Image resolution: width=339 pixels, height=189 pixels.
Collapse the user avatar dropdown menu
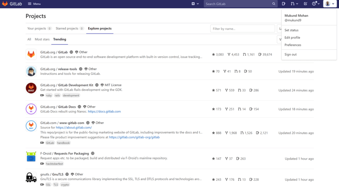[329, 4]
